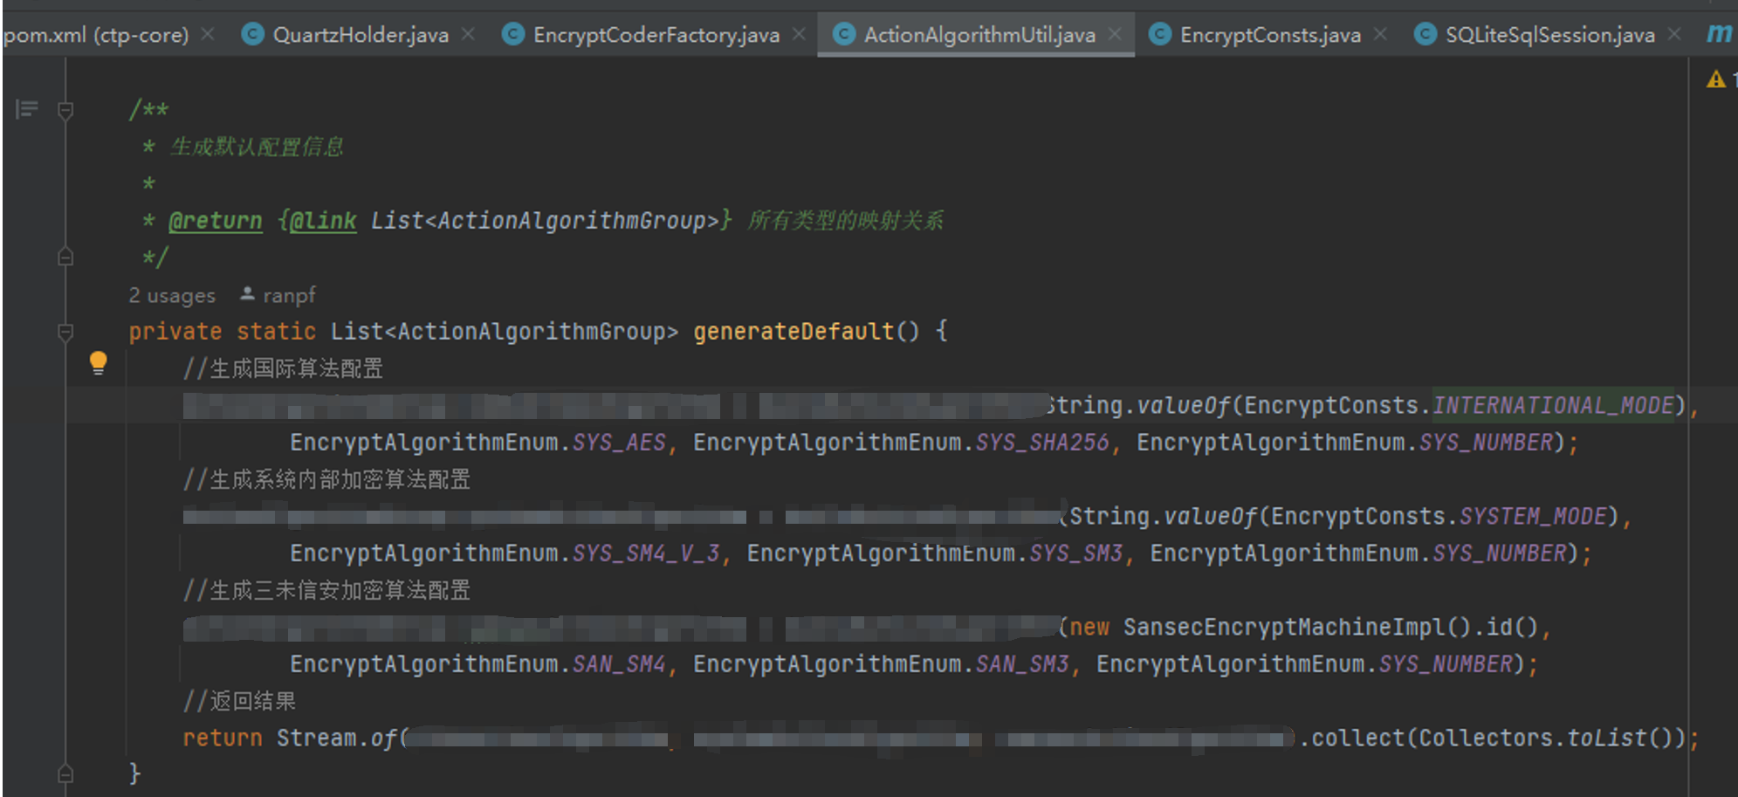Click the EncryptConsts.java class file icon
This screenshot has height=797, width=1738.
point(1160,34)
